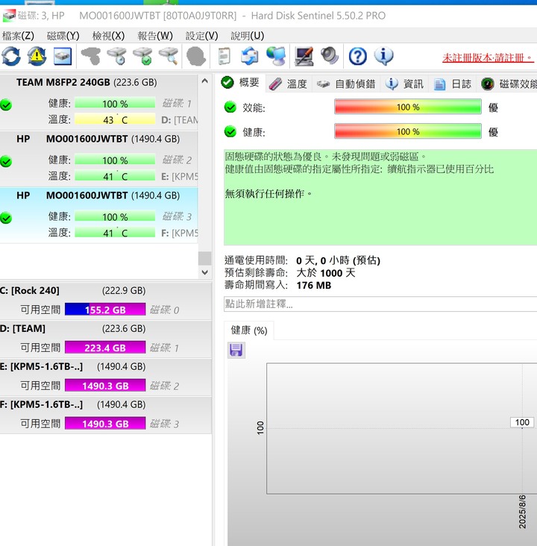The height and width of the screenshot is (546, 537).
Task: Click the 100 data point label on chart
Action: coord(522,422)
